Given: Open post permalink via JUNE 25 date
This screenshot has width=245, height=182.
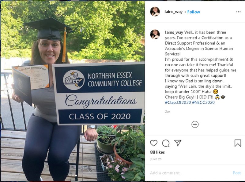Looking at the screenshot, I should [x=156, y=159].
